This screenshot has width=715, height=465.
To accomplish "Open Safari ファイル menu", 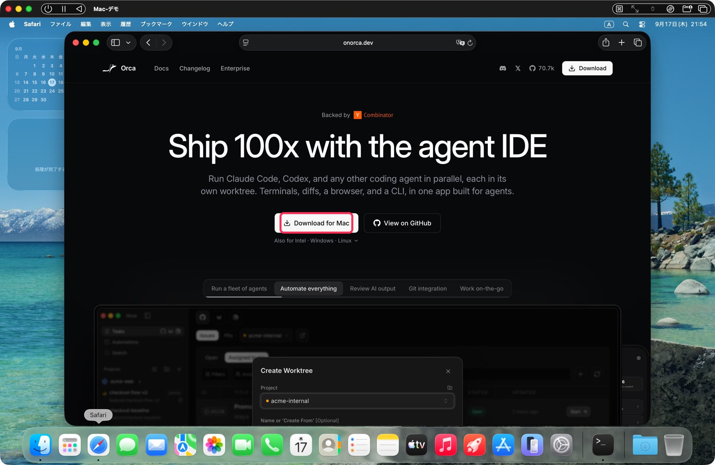I will tap(61, 24).
